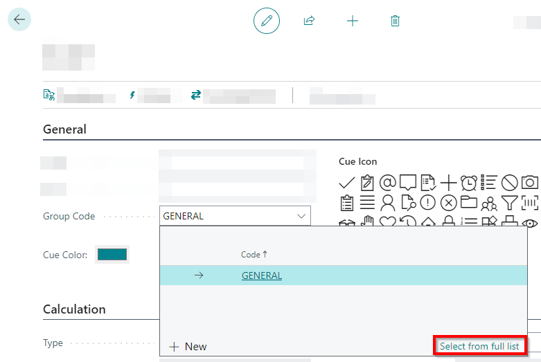Go back using the left arrow button
This screenshot has width=541, height=362.
[x=19, y=19]
